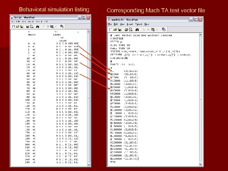The width and height of the screenshot is (228, 171).
Task: Click the FALL TIME 50 line
Action: point(120,48)
